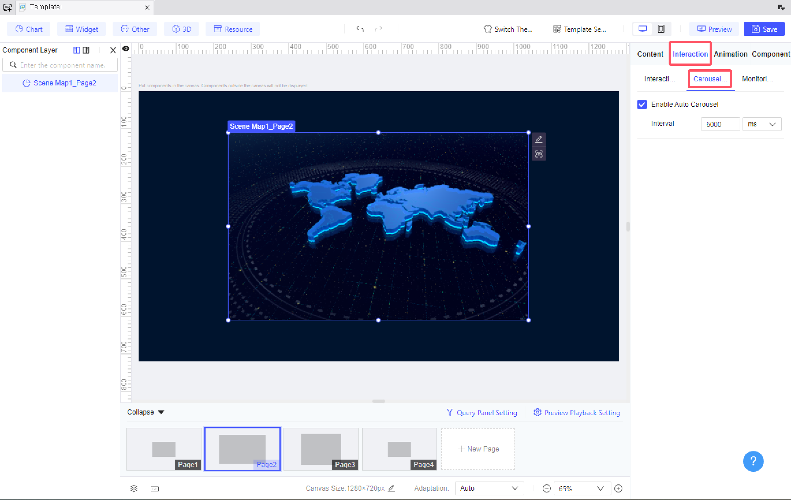The height and width of the screenshot is (500, 791).
Task: Switch to the Content tab
Action: click(650, 54)
